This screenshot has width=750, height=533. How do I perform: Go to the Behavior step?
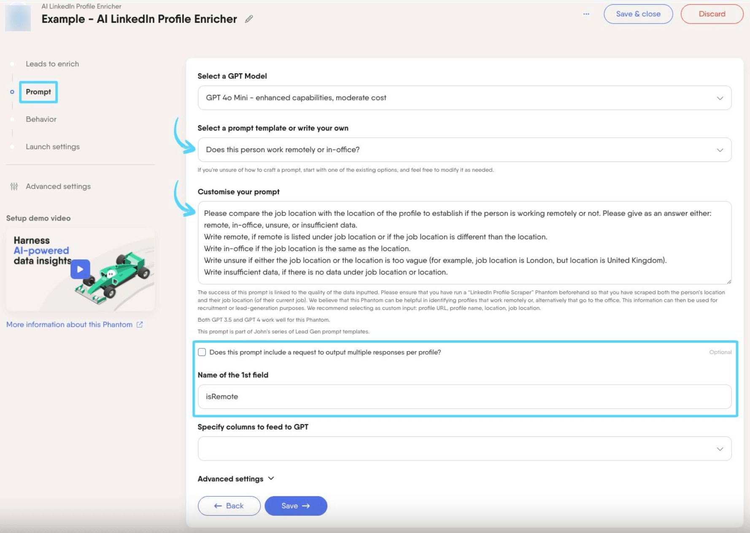[x=41, y=119]
